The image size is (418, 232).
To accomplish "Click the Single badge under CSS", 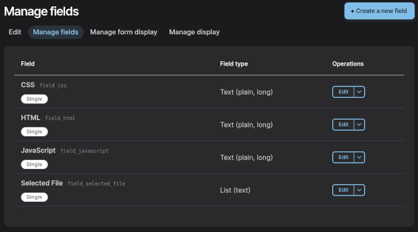I will 35,99.
